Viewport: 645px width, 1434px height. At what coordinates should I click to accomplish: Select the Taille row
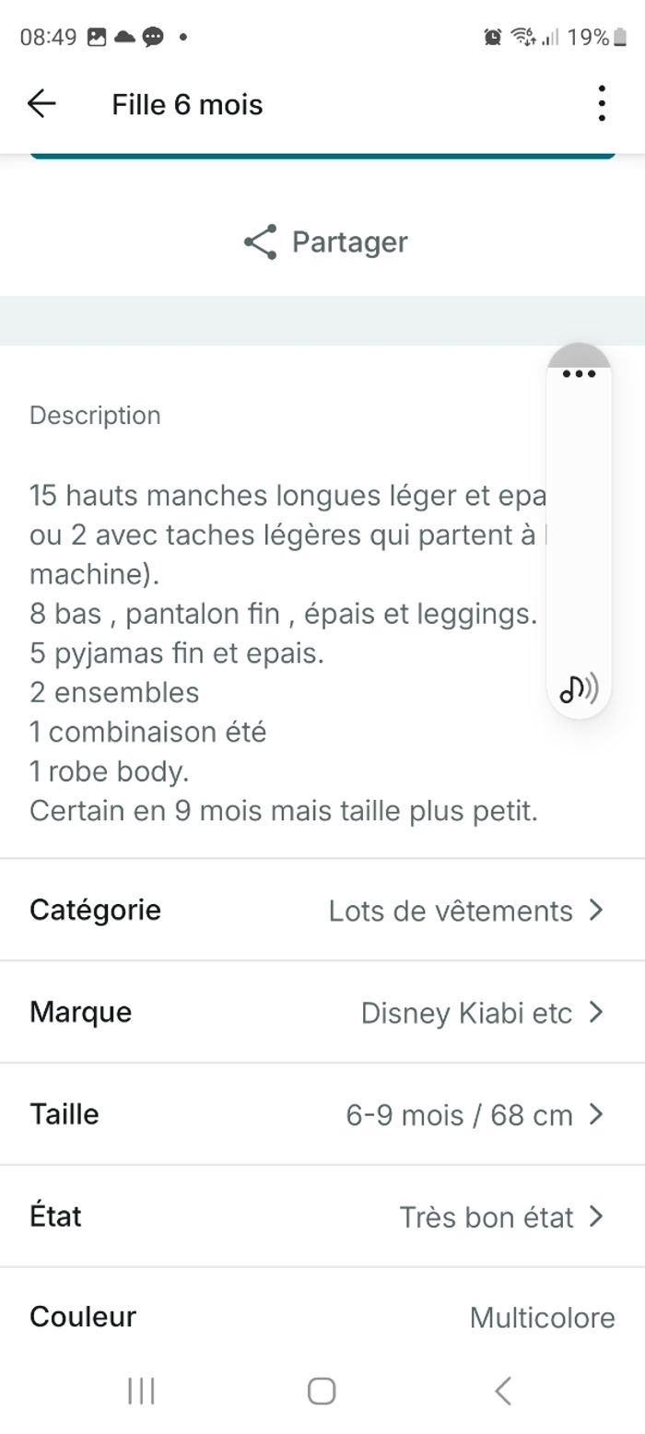pos(322,1114)
